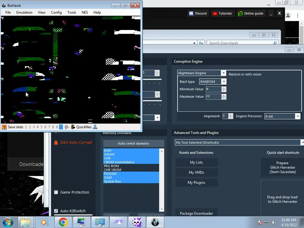Select save slot 1 in BizHawk
Viewport: 304px width, 228px height.
(x=26, y=127)
